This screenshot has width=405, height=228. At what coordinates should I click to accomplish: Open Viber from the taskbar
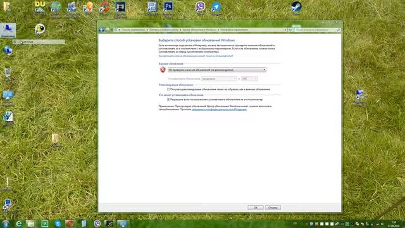[x=97, y=224]
